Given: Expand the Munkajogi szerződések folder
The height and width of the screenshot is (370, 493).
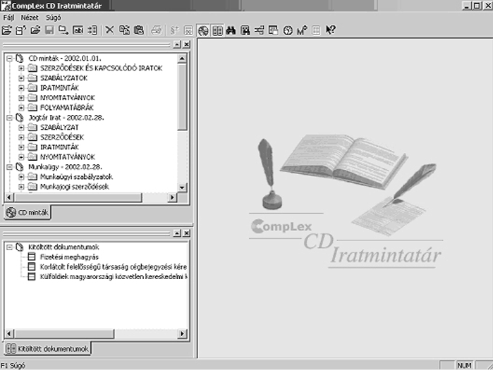Looking at the screenshot, I should 21,187.
